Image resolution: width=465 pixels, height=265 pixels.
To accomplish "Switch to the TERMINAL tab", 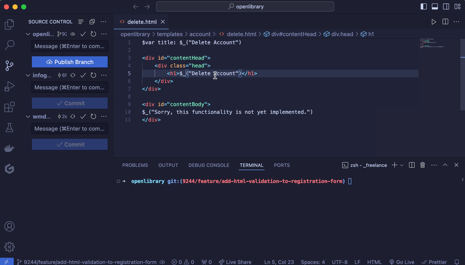I will pos(251,165).
